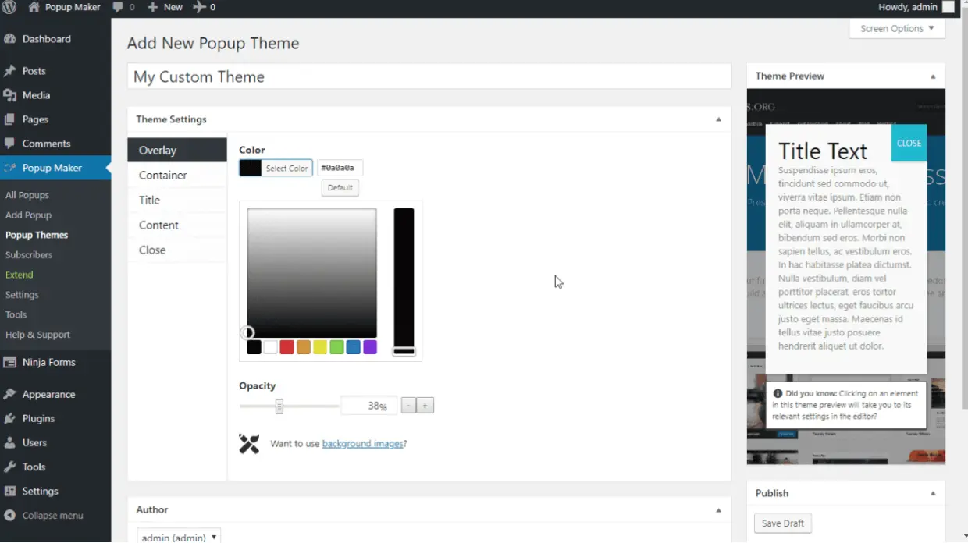The width and height of the screenshot is (968, 543).
Task: Collapse the Theme Settings panel
Action: coord(717,119)
